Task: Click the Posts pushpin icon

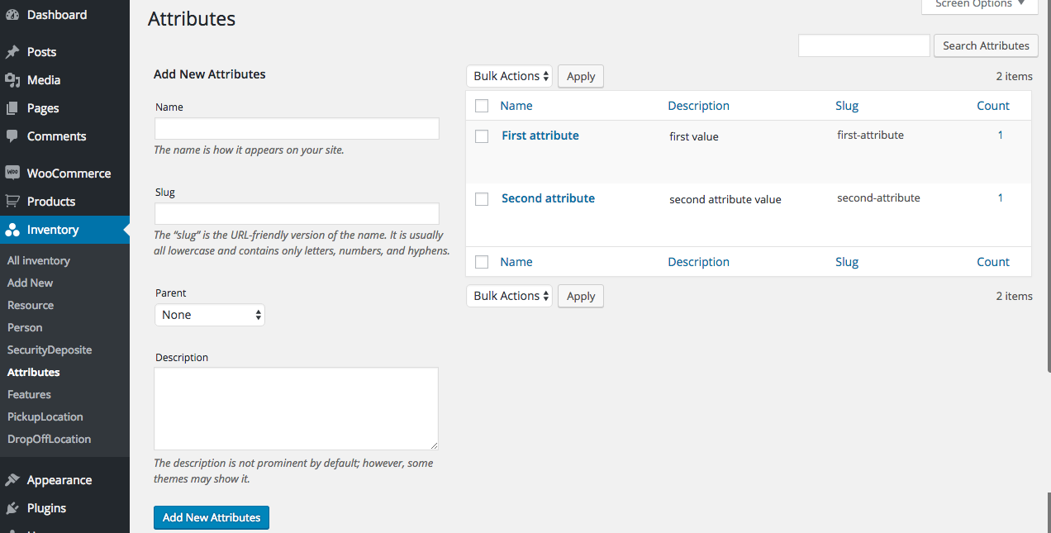Action: (x=12, y=52)
